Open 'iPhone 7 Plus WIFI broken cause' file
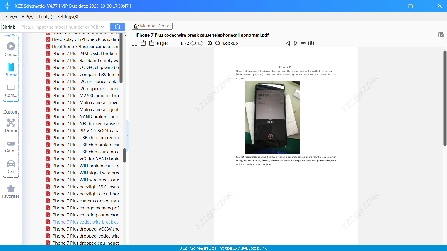447x251 pixels. click(x=83, y=166)
